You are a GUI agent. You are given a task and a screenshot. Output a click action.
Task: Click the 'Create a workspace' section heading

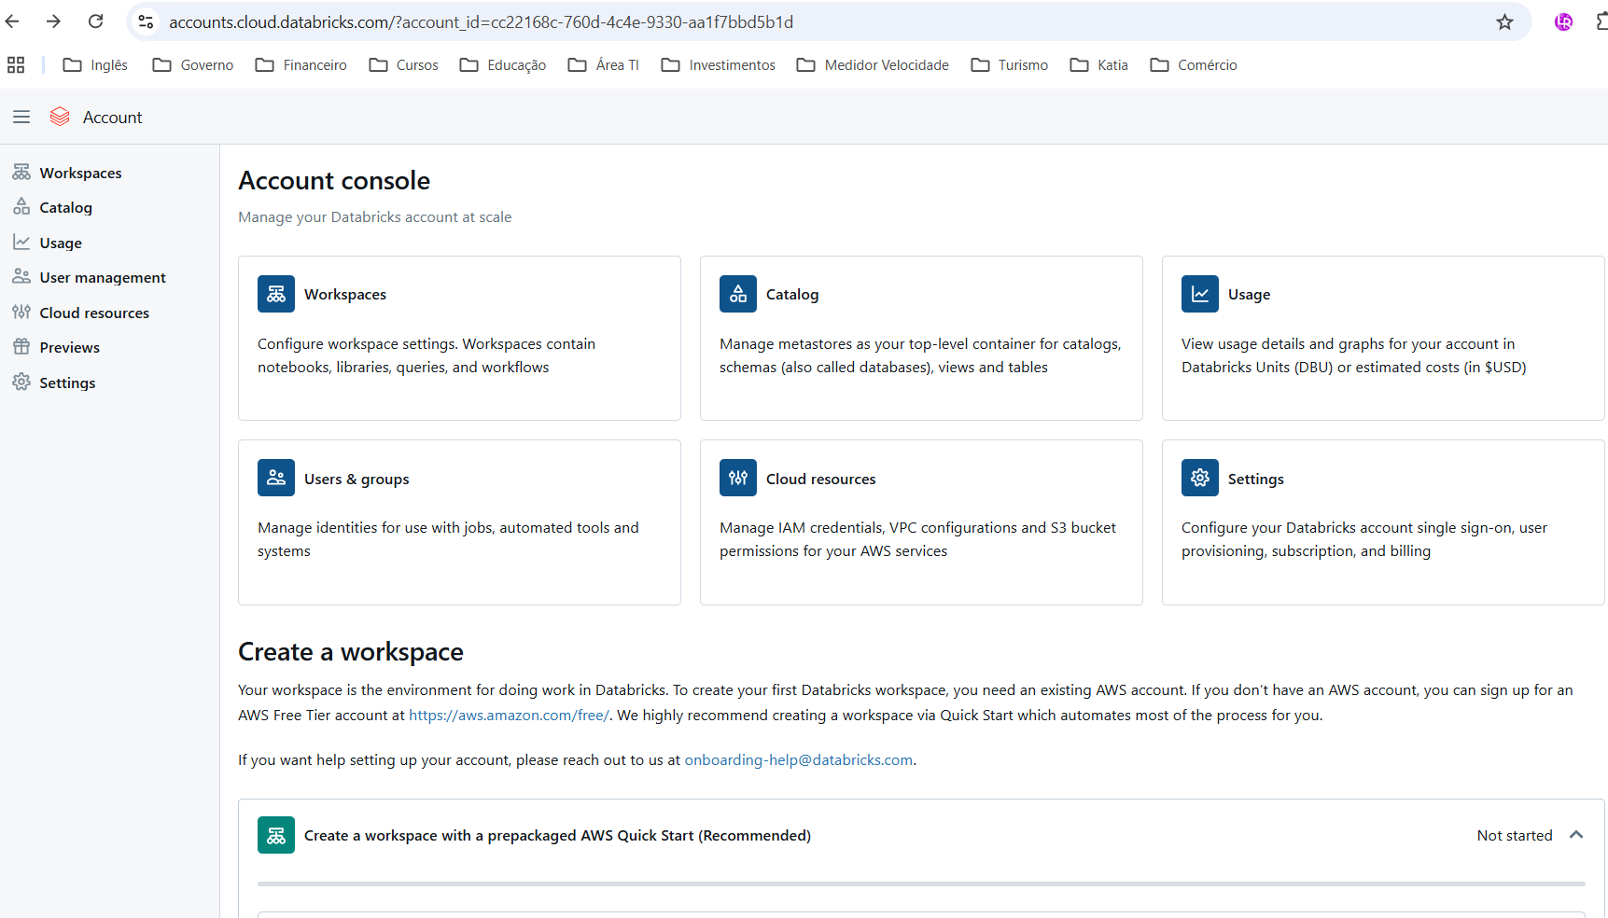[350, 651]
